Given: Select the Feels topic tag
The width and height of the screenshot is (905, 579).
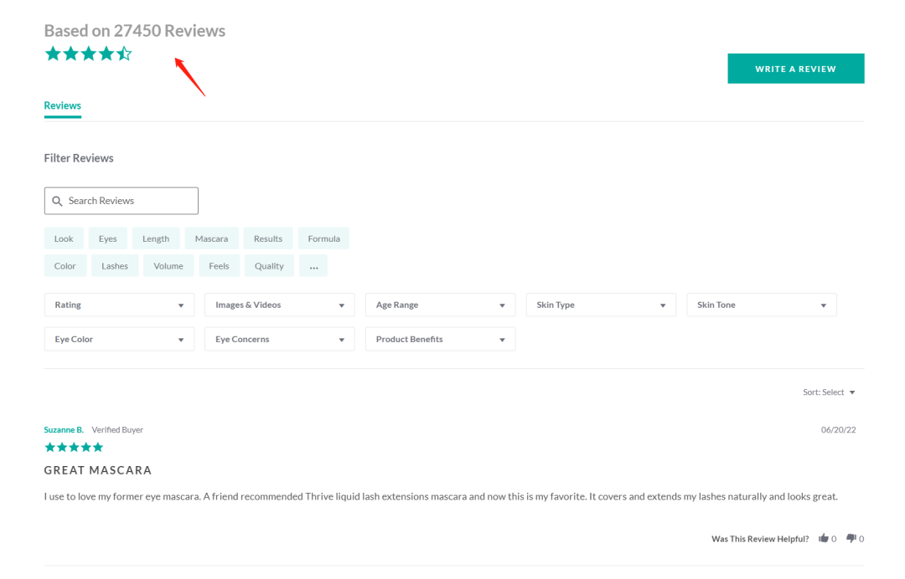Looking at the screenshot, I should tap(219, 266).
